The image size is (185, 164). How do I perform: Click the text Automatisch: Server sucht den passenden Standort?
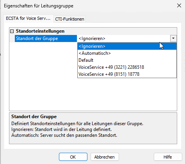(x=64, y=135)
